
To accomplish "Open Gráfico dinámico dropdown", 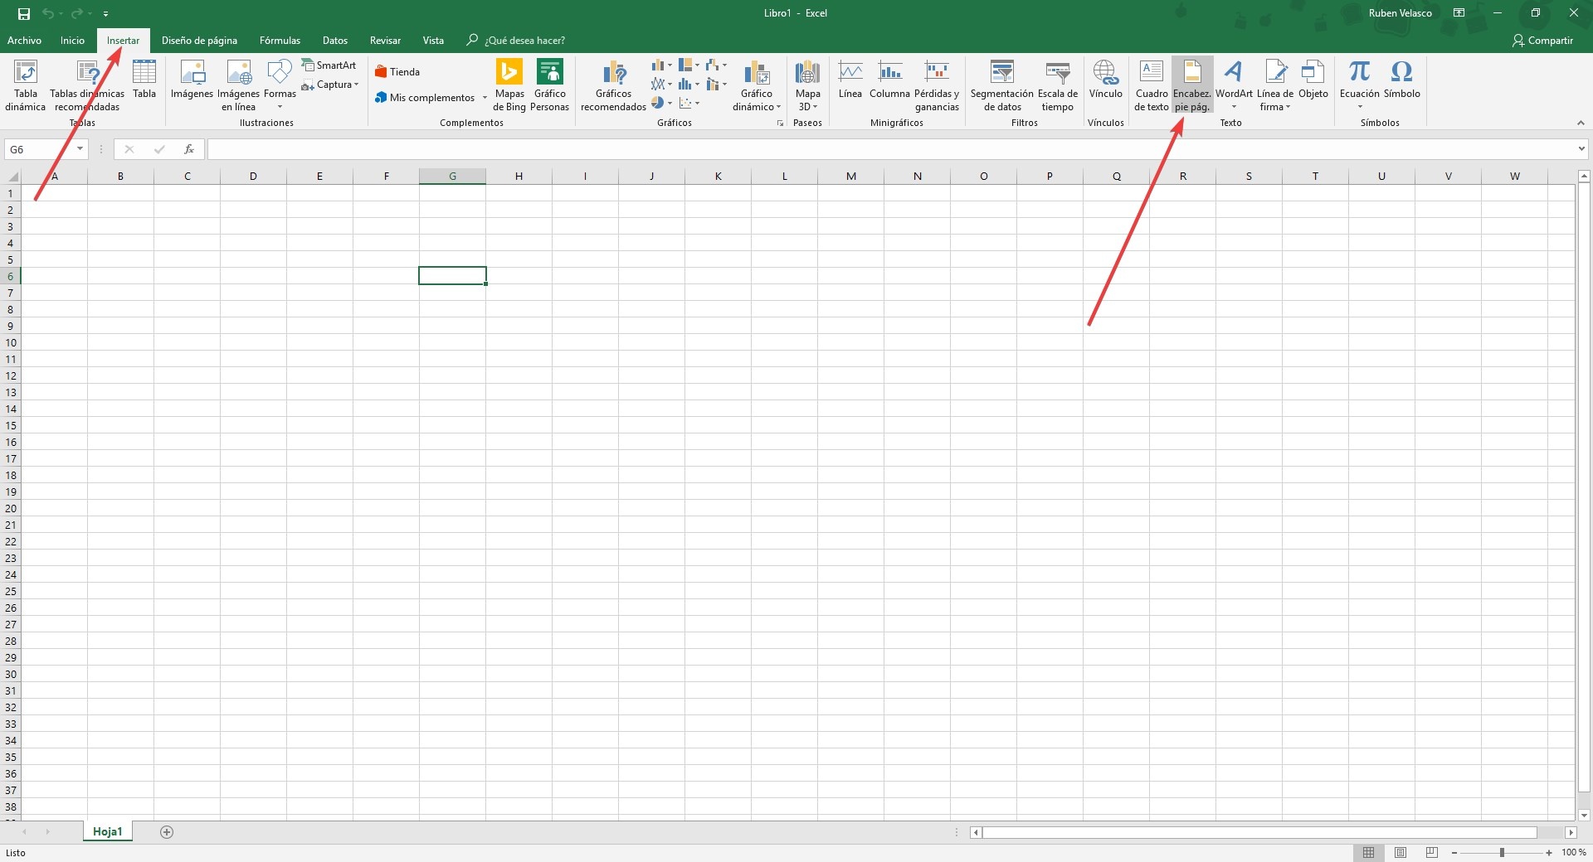I will [757, 85].
